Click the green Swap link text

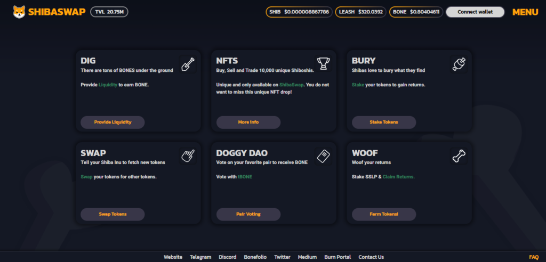pos(87,177)
